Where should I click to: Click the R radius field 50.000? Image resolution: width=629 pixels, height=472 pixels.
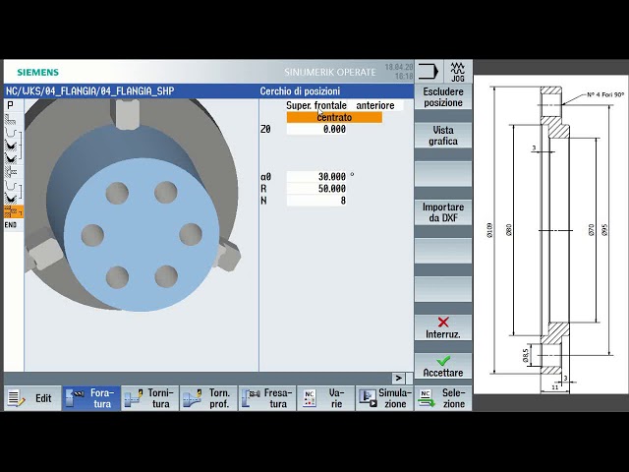[316, 189]
